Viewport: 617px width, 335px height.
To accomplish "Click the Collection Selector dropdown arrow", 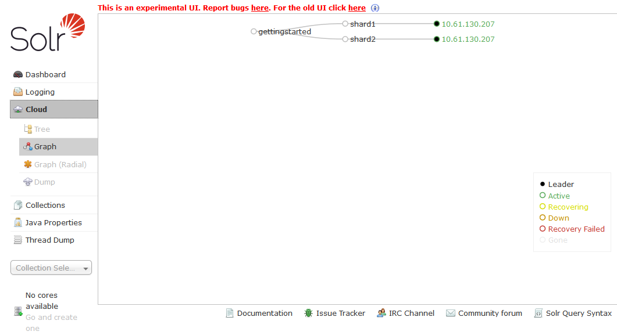I will (x=85, y=269).
